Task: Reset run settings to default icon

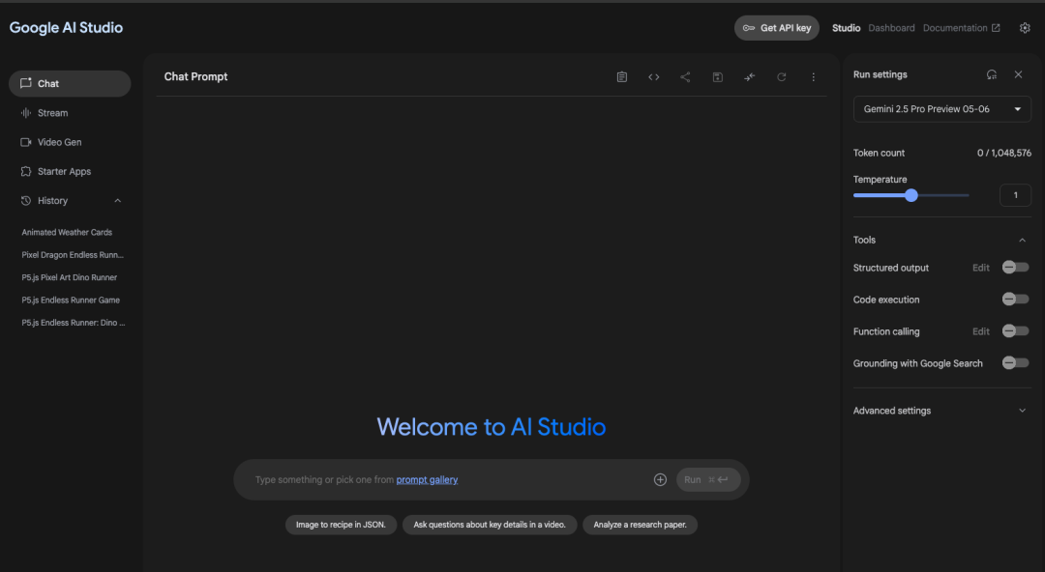Action: pos(992,74)
